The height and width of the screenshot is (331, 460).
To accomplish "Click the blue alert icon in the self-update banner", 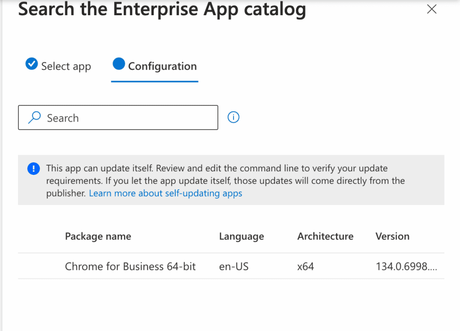I will (33, 169).
